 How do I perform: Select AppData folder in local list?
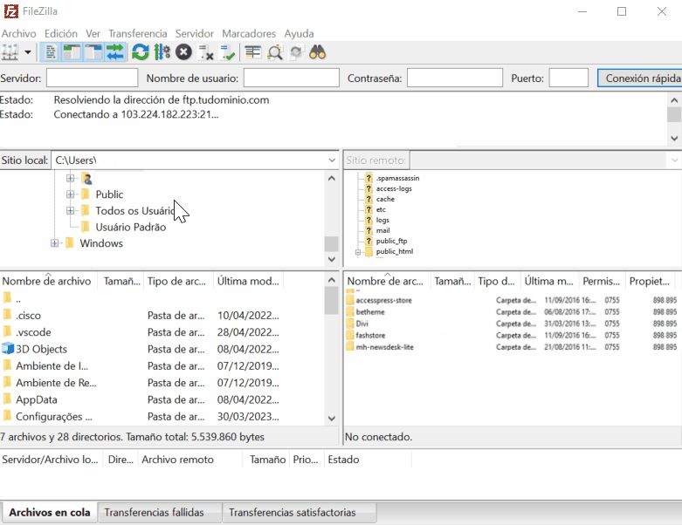(37, 399)
